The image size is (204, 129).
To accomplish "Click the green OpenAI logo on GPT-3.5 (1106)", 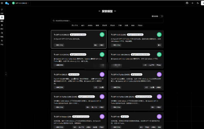I will [159, 34].
